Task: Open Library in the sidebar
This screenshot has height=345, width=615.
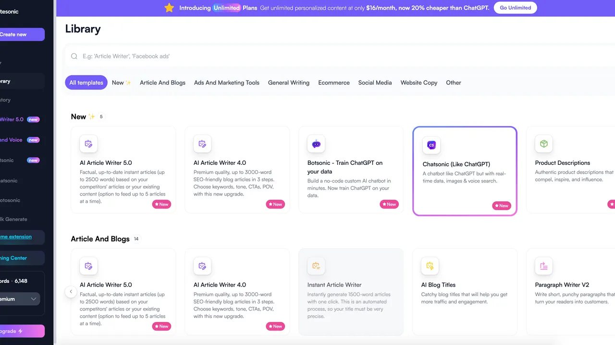Action: coord(22,81)
